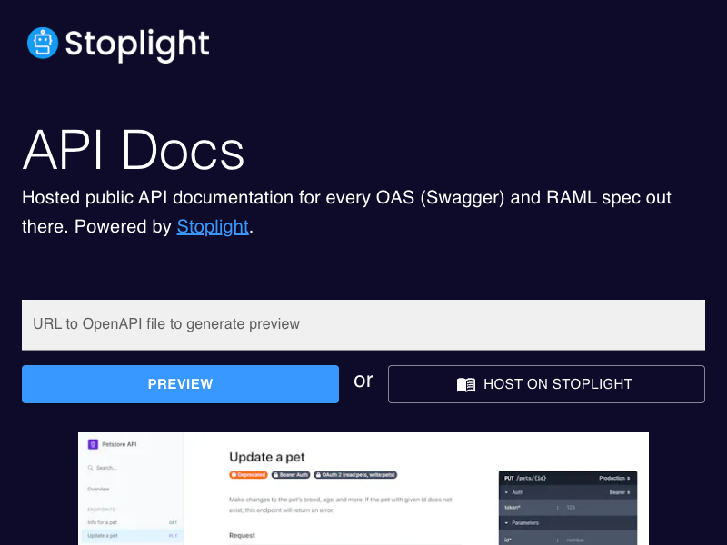Click the blue PREVIEW button
The image size is (727, 545).
click(180, 384)
